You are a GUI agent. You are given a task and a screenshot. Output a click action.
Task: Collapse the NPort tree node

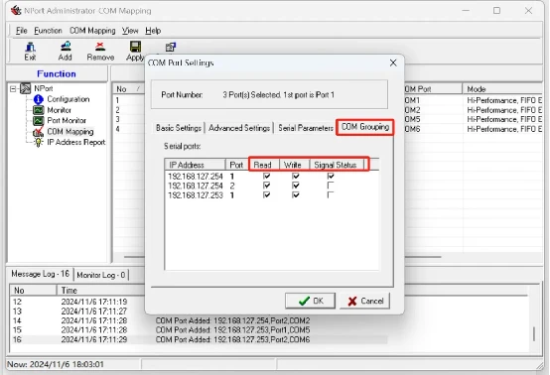pos(13,89)
